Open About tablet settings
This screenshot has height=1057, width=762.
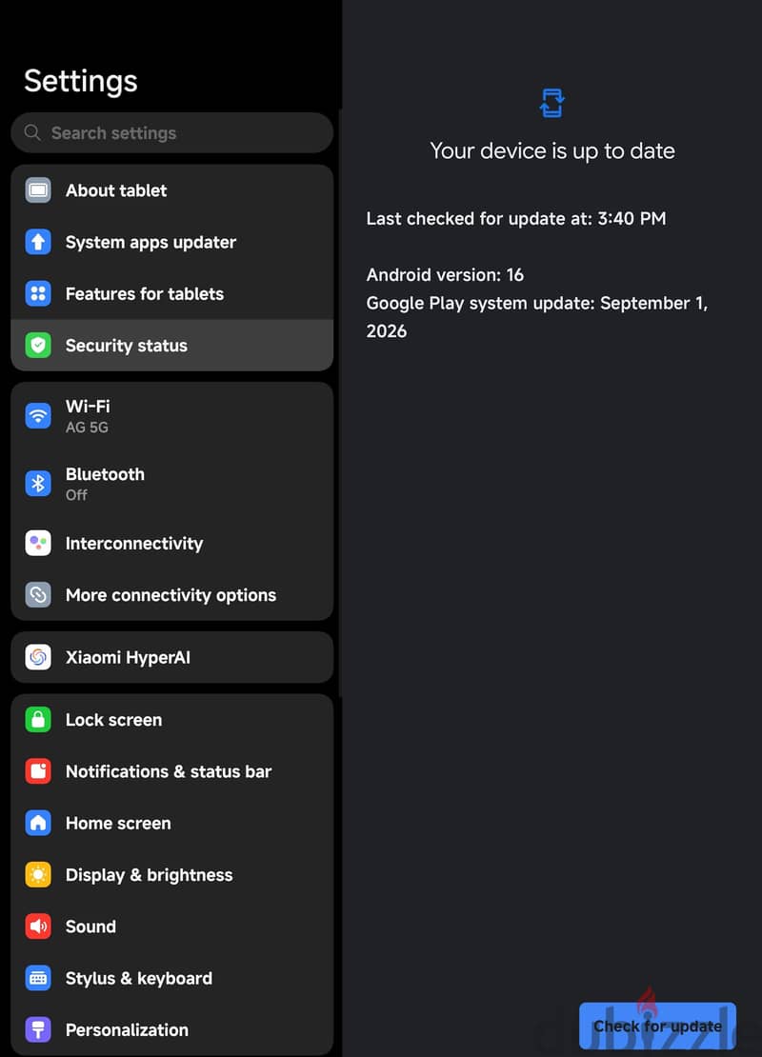click(x=172, y=190)
